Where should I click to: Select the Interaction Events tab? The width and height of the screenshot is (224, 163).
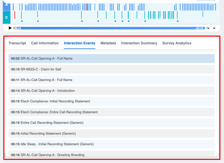tap(80, 43)
